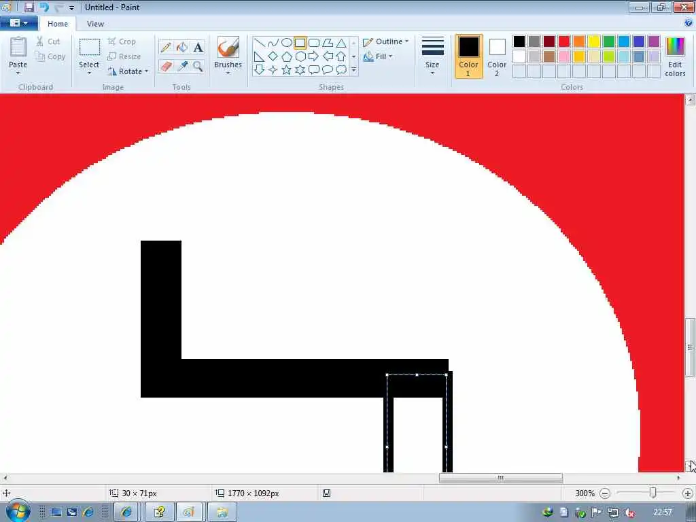The width and height of the screenshot is (696, 522).
Task: Choose the Right triangle shape
Action: 260,56
